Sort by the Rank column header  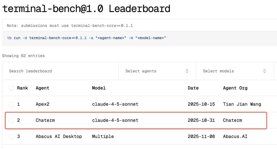(23, 88)
